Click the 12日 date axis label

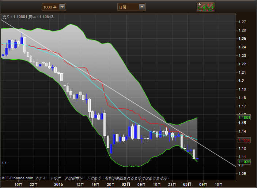point(80,185)
